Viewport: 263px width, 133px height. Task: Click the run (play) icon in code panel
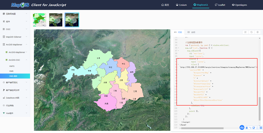tap(258, 32)
